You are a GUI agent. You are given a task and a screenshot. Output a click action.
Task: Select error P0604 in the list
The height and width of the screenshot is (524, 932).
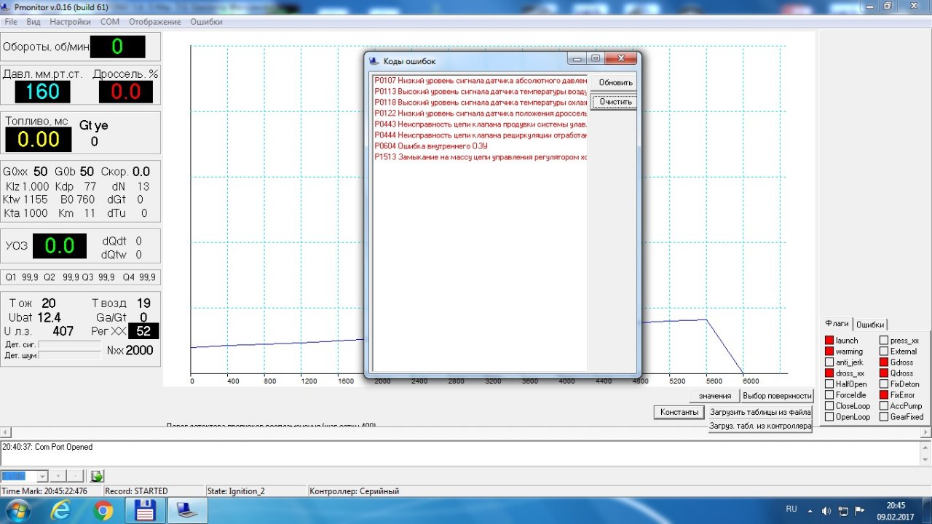(x=431, y=146)
